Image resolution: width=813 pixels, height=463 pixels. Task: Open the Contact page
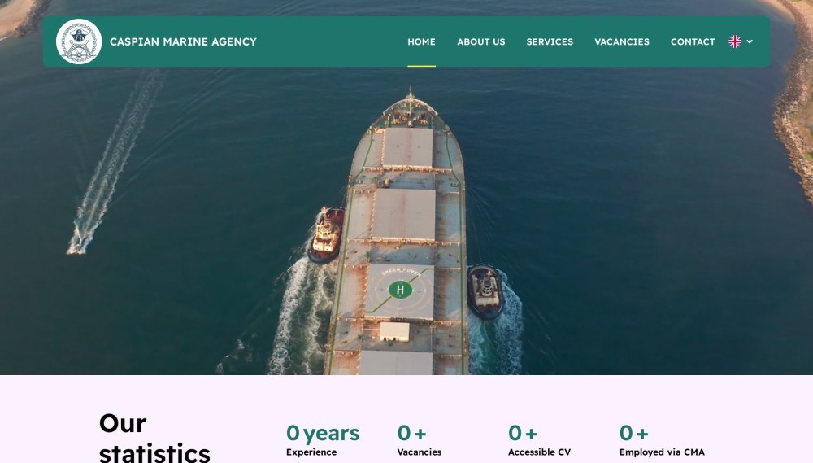click(x=693, y=41)
